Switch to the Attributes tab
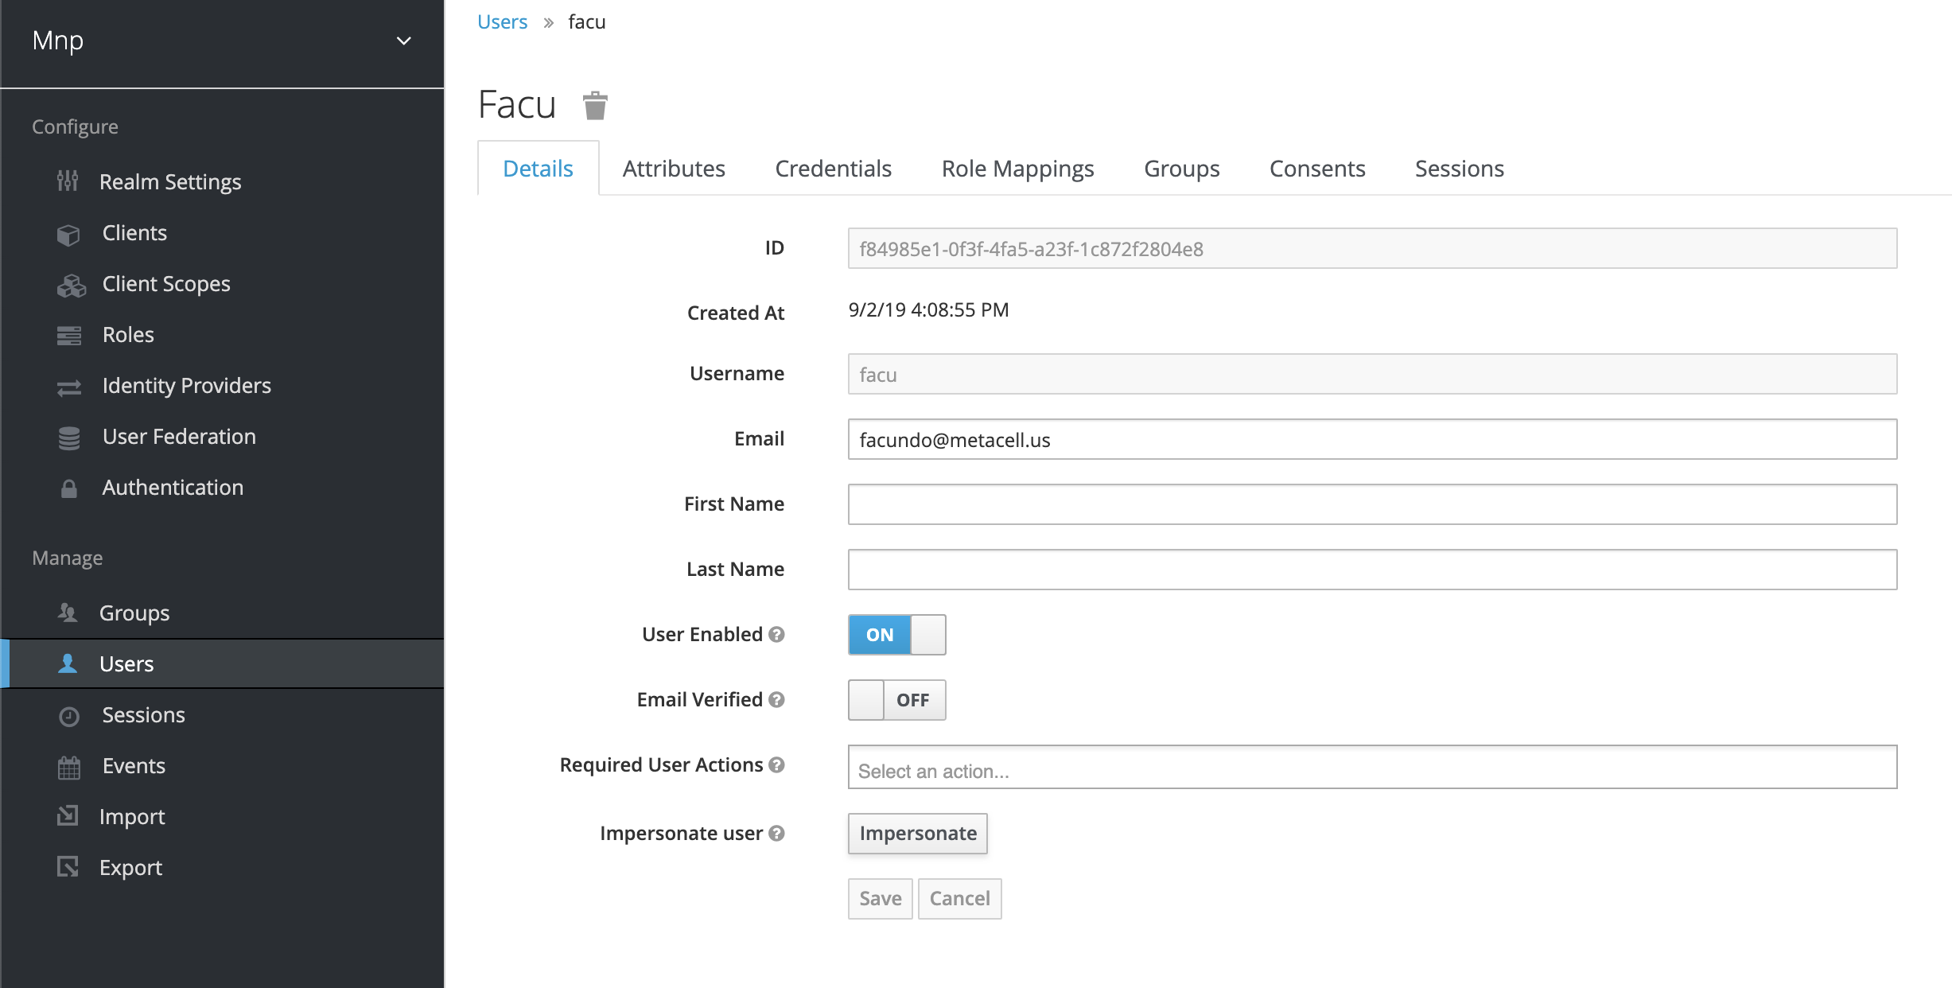The image size is (1952, 988). (674, 169)
